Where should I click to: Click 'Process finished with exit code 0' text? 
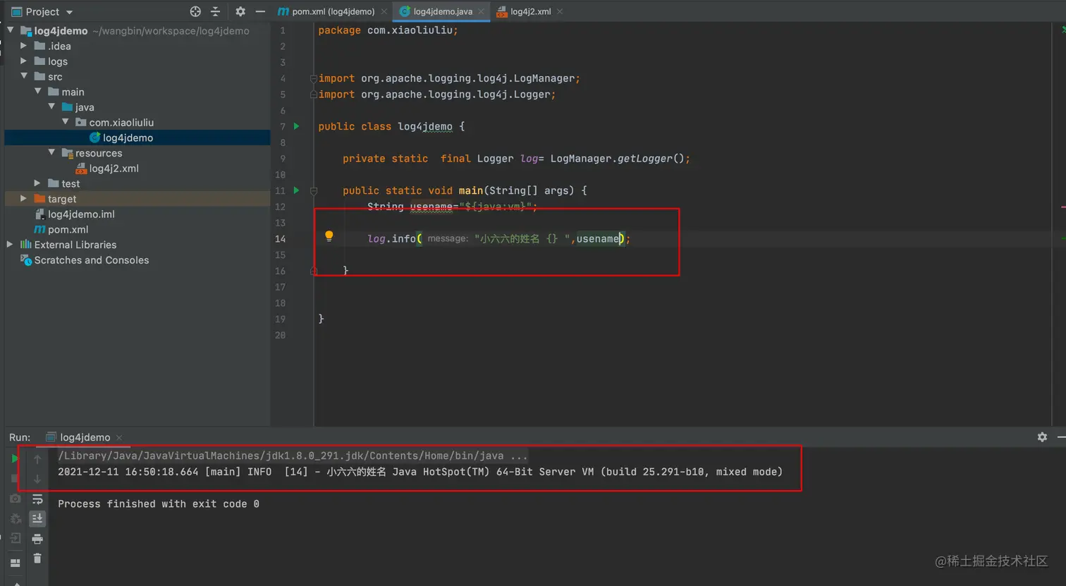[x=159, y=504]
